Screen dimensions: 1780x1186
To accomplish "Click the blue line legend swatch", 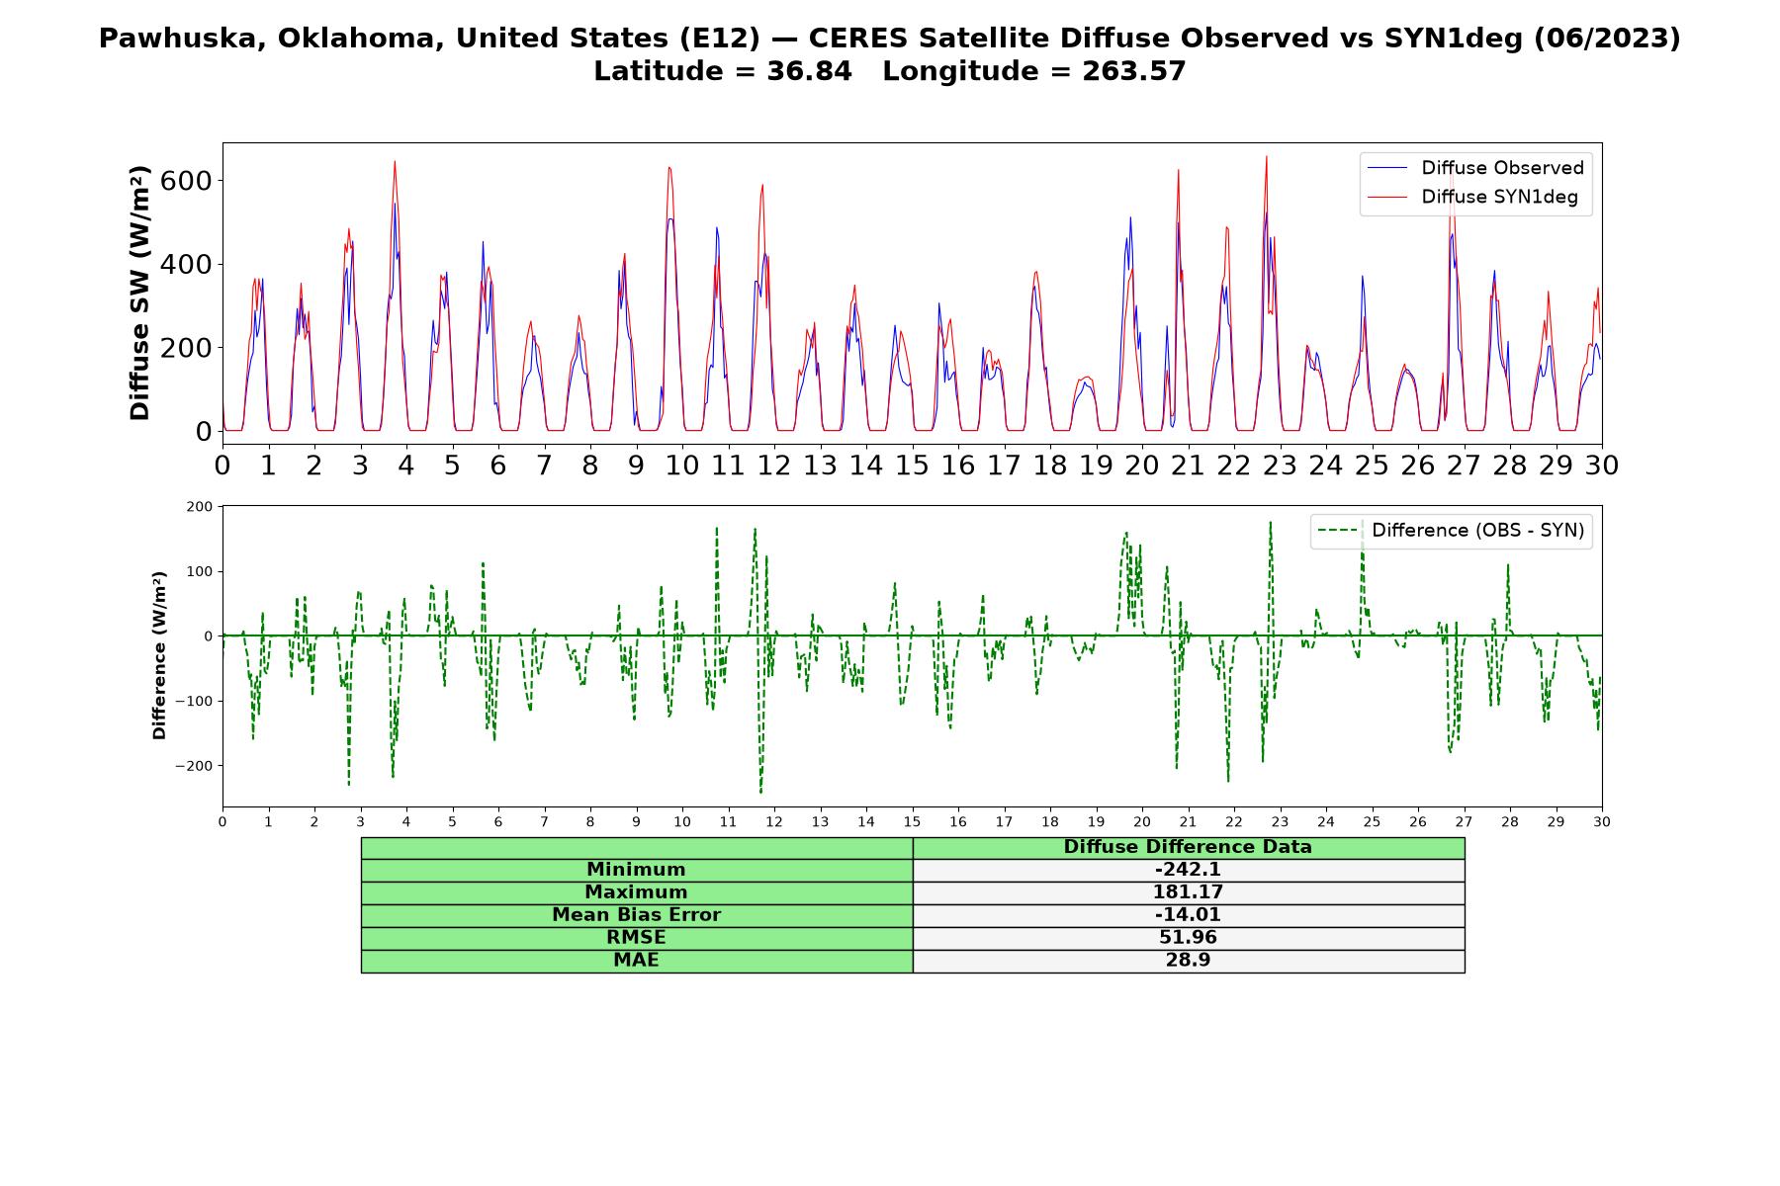I will 1386,169.
